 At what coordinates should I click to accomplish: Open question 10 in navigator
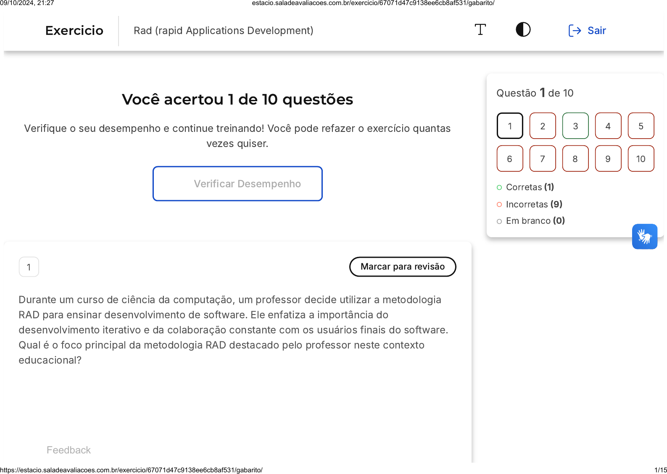[x=641, y=159]
